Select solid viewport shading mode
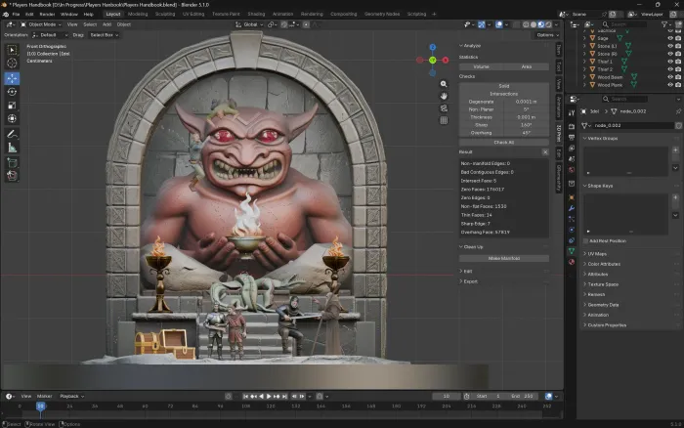This screenshot has width=684, height=428. coord(534,24)
